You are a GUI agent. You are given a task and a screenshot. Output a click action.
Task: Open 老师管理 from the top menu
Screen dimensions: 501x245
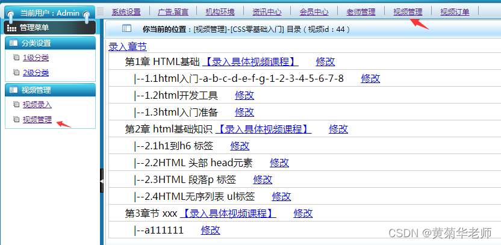[361, 11]
